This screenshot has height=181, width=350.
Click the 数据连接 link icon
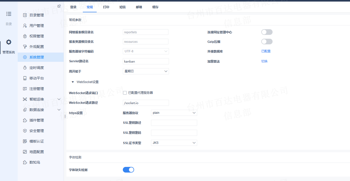tap(25, 110)
